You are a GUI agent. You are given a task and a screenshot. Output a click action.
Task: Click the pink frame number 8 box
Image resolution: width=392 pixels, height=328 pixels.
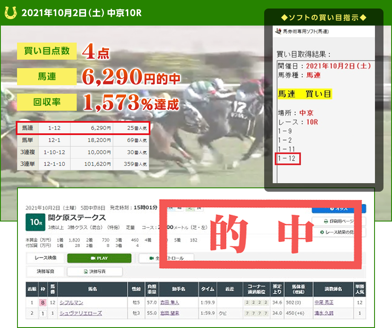pyautogui.click(x=43, y=303)
